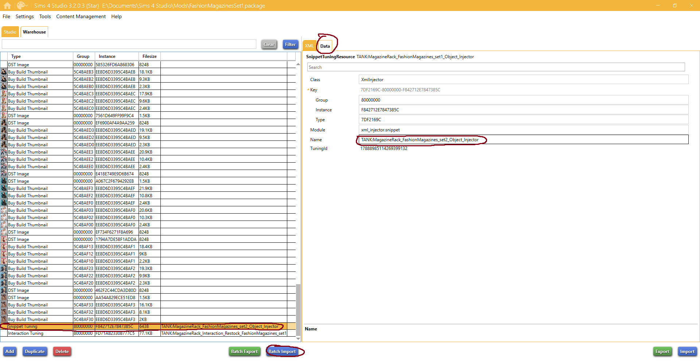
Task: Sort by Instance column header
Action: pos(117,56)
